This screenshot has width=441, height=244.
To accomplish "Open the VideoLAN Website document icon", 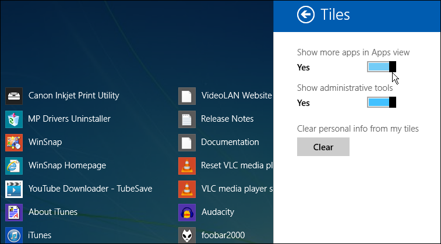I will point(187,96).
